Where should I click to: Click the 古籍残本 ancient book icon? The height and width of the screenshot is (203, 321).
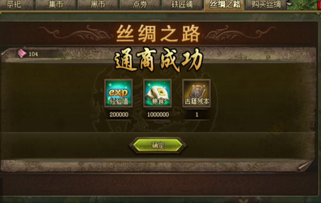point(196,93)
